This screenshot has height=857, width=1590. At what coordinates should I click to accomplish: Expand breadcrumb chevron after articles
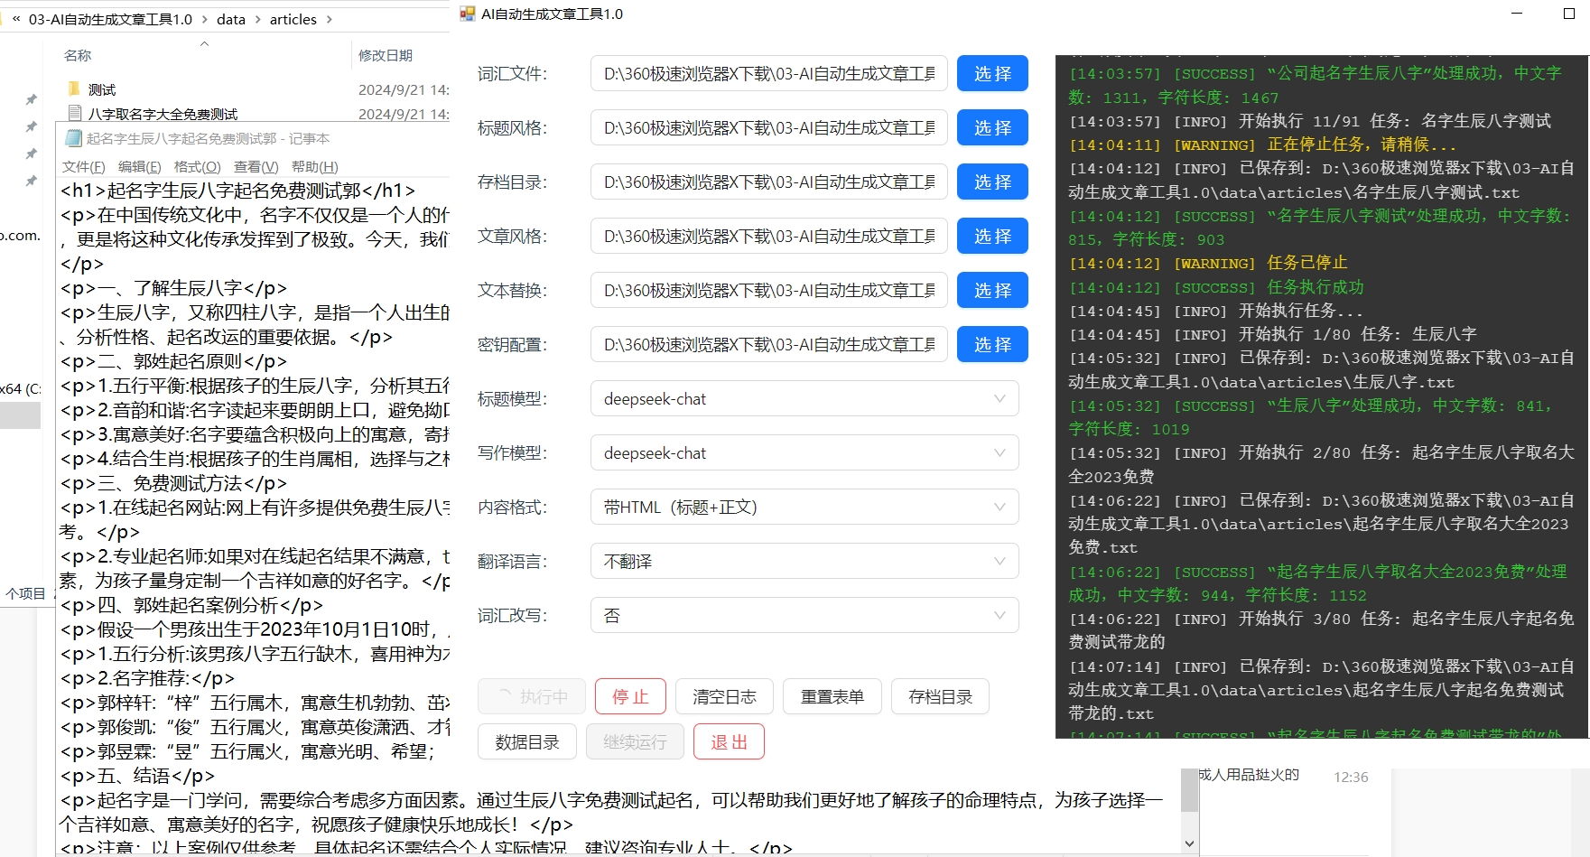pos(329,19)
